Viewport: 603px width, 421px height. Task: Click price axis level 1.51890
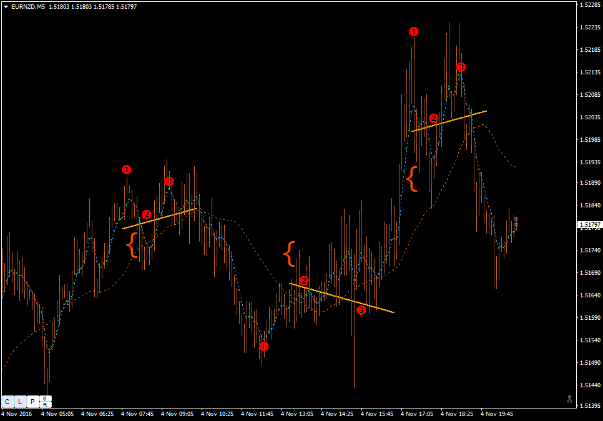click(590, 183)
